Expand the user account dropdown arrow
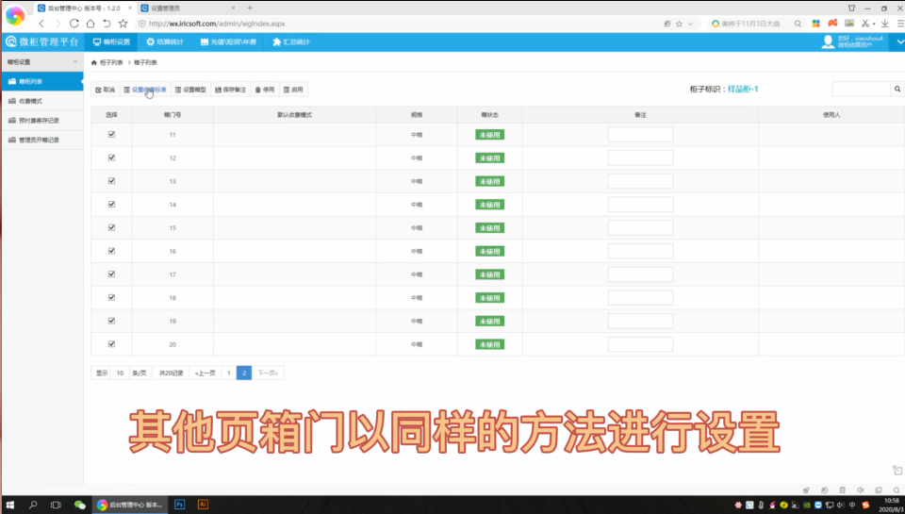This screenshot has height=514, width=905. (899, 41)
